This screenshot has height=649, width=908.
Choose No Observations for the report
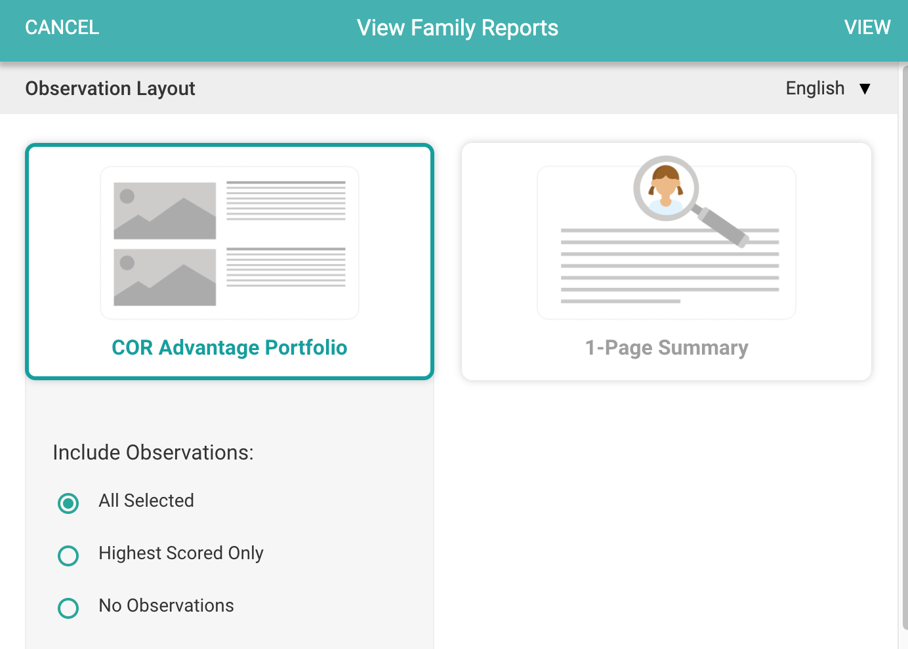[x=68, y=608]
